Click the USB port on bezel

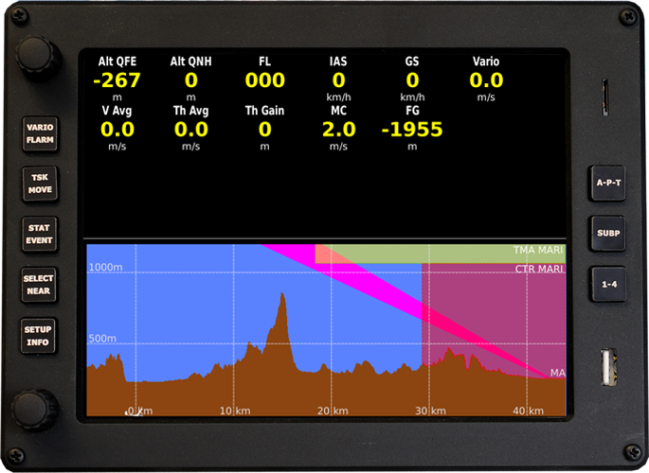pyautogui.click(x=608, y=367)
